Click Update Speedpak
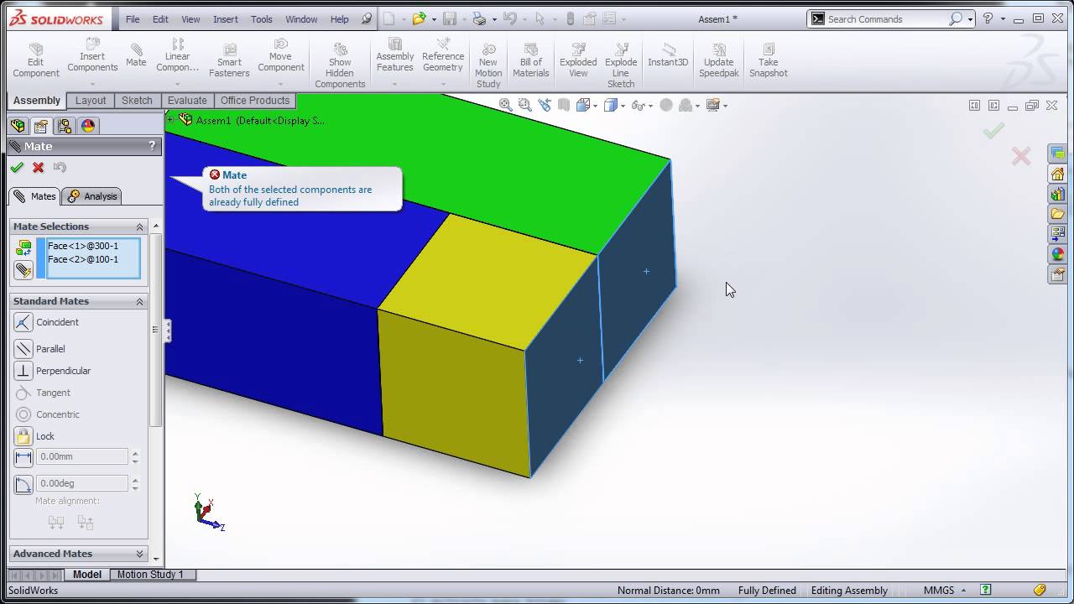1074x604 pixels. (x=718, y=60)
